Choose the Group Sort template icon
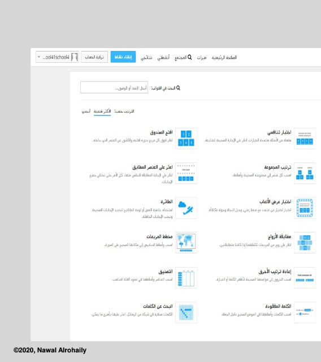Screen dimensions: 321x362 pyautogui.click(x=305, y=173)
